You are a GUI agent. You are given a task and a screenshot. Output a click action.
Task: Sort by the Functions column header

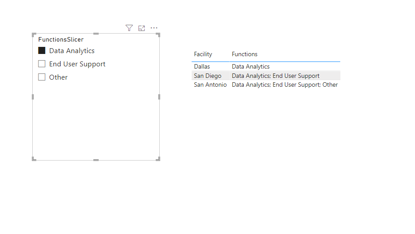[245, 54]
